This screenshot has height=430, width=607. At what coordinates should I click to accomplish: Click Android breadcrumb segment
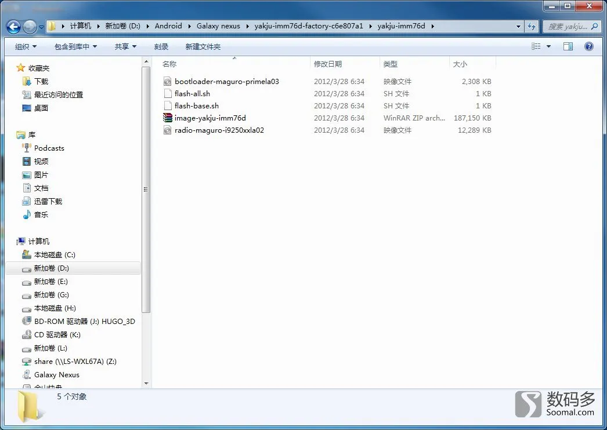click(x=168, y=26)
